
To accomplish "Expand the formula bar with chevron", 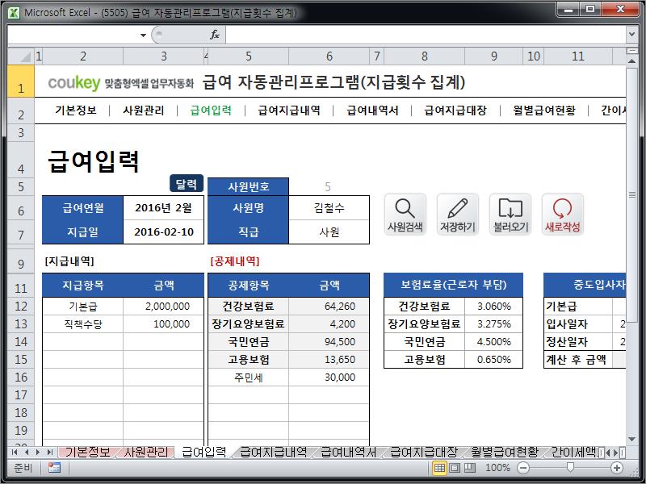I will [x=631, y=35].
